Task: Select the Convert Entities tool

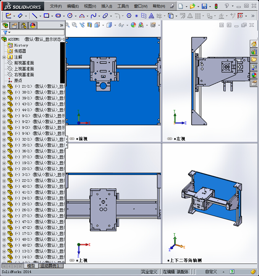Action: tap(171, 16)
